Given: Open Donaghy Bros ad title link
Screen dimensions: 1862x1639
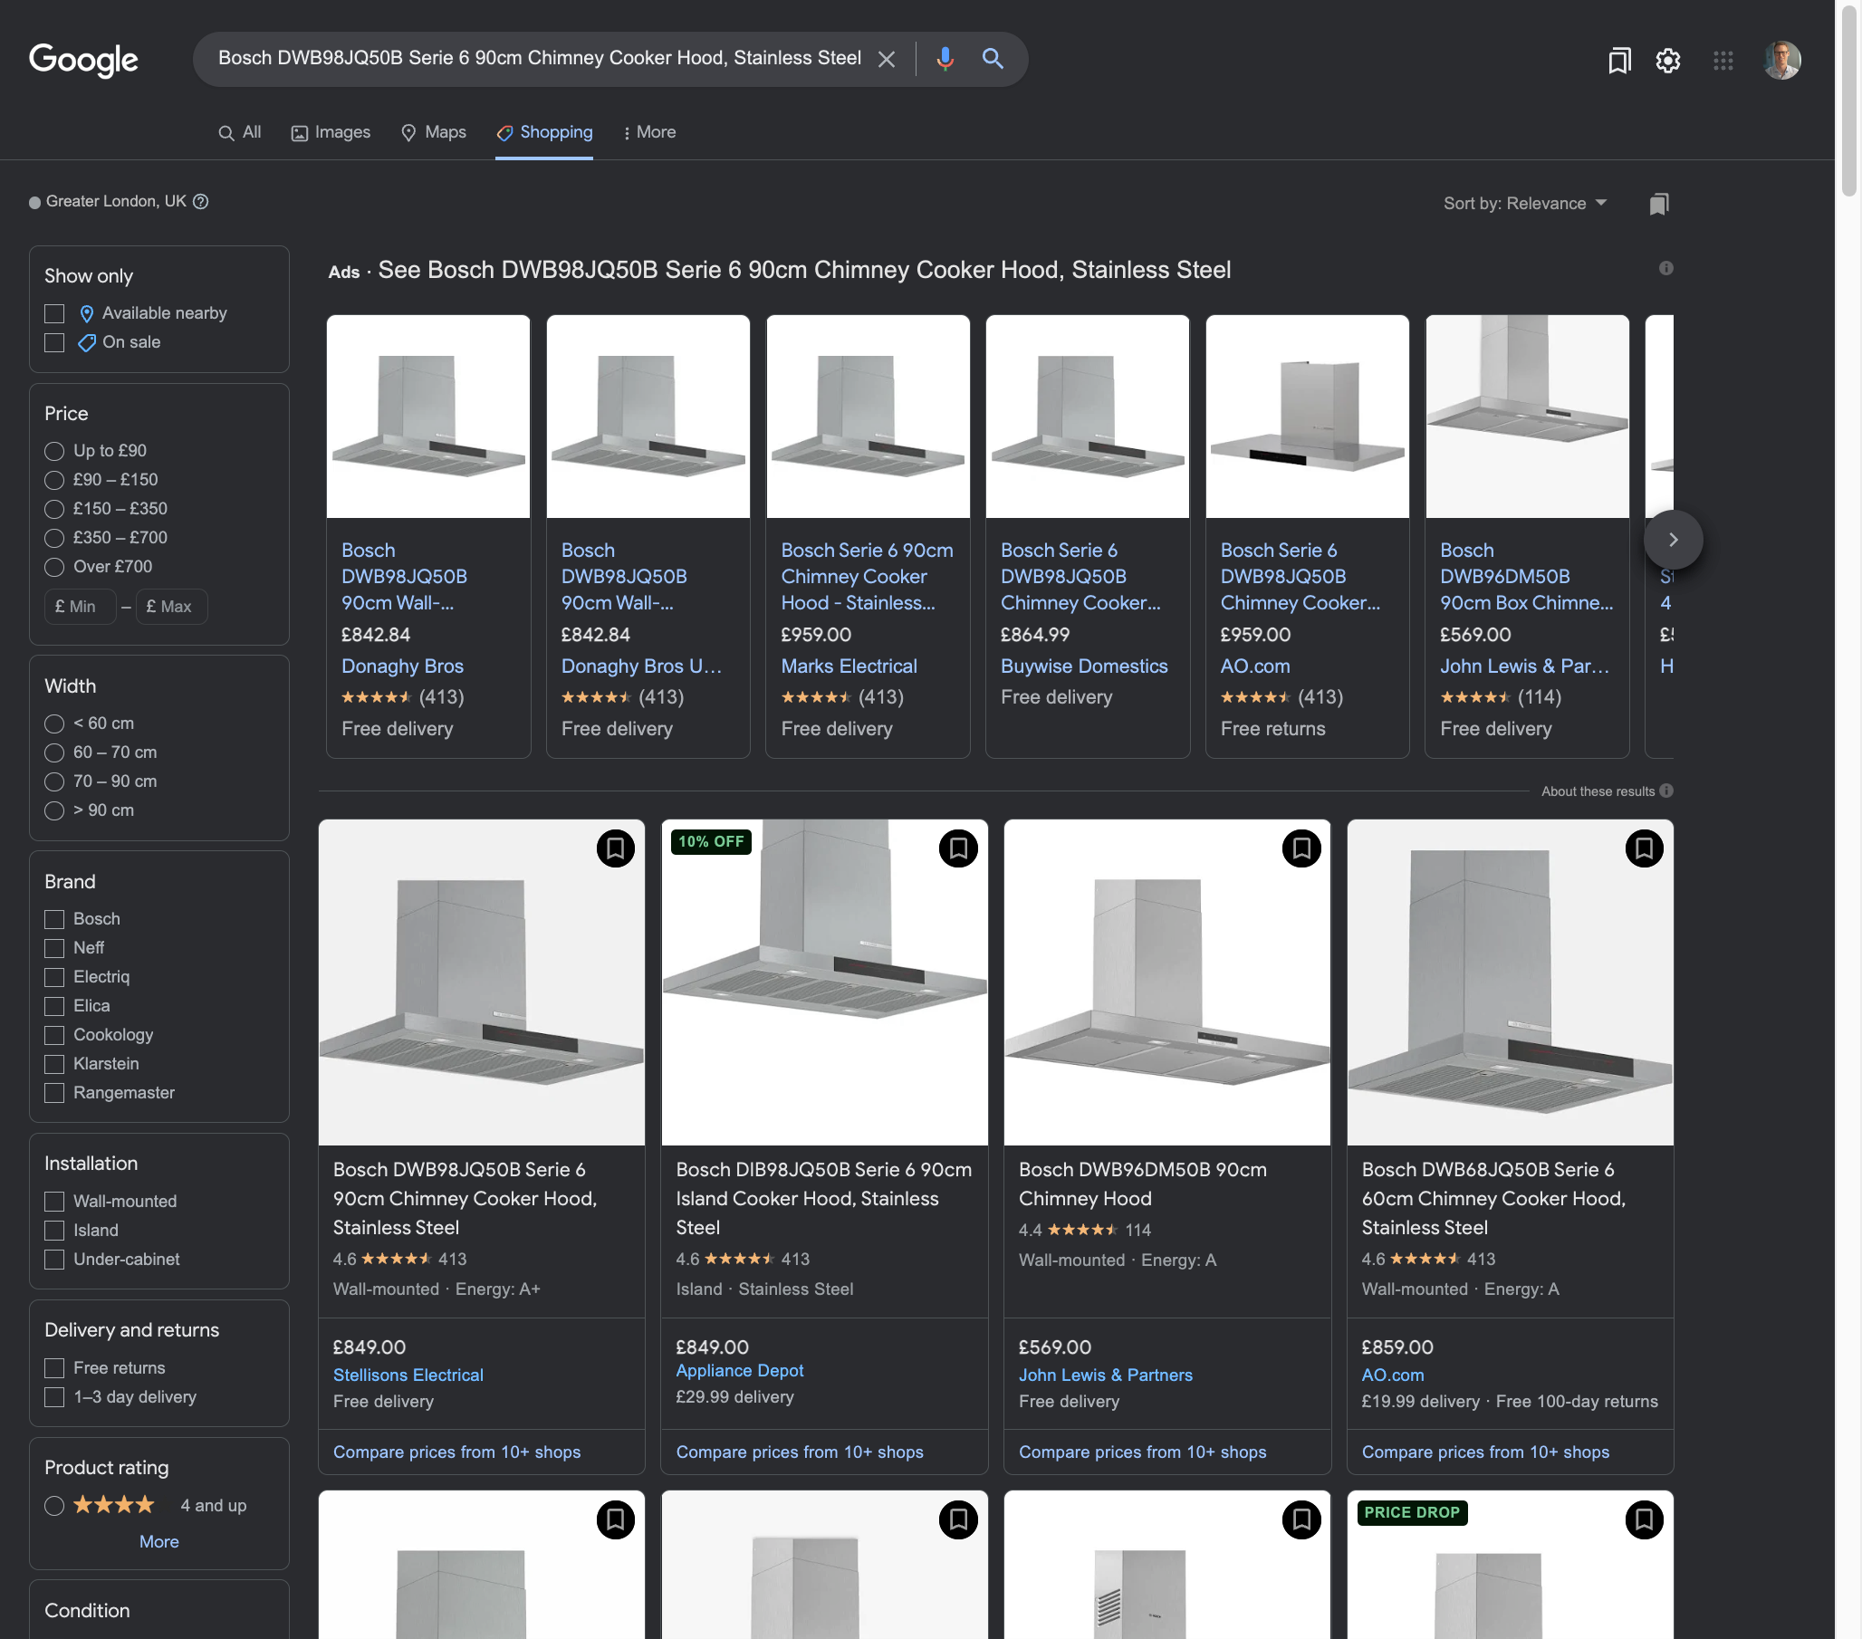Looking at the screenshot, I should click(x=404, y=577).
